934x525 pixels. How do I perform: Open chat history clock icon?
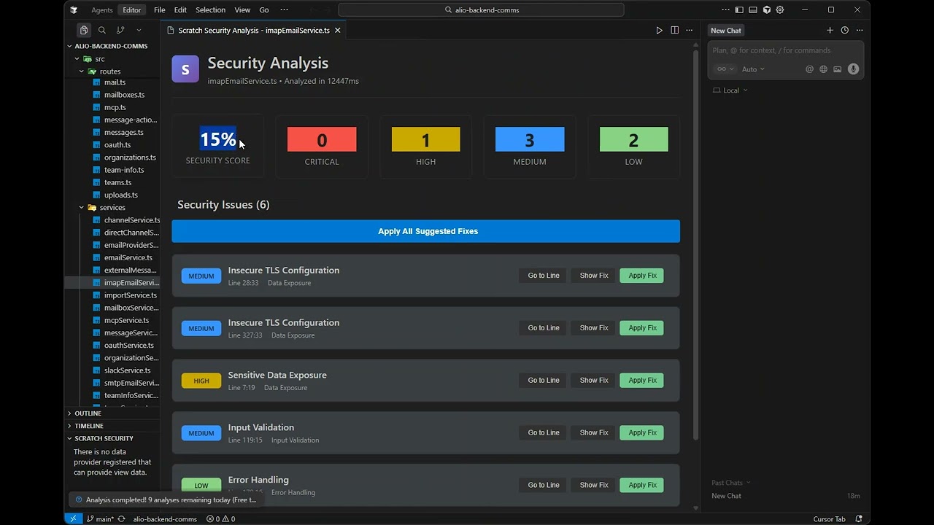pos(844,31)
